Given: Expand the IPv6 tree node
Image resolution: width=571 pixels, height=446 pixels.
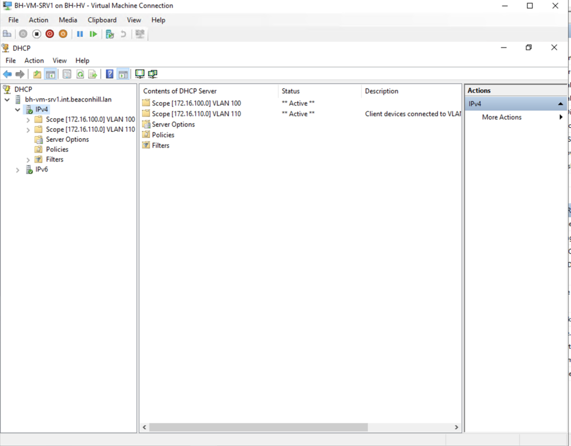Looking at the screenshot, I should tap(17, 170).
